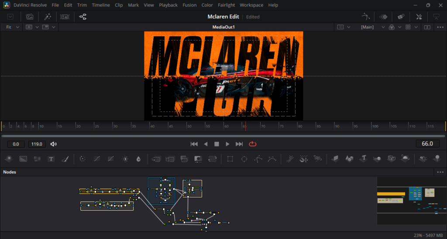Add a pRender particle node
This screenshot has height=239, width=447.
318,158
